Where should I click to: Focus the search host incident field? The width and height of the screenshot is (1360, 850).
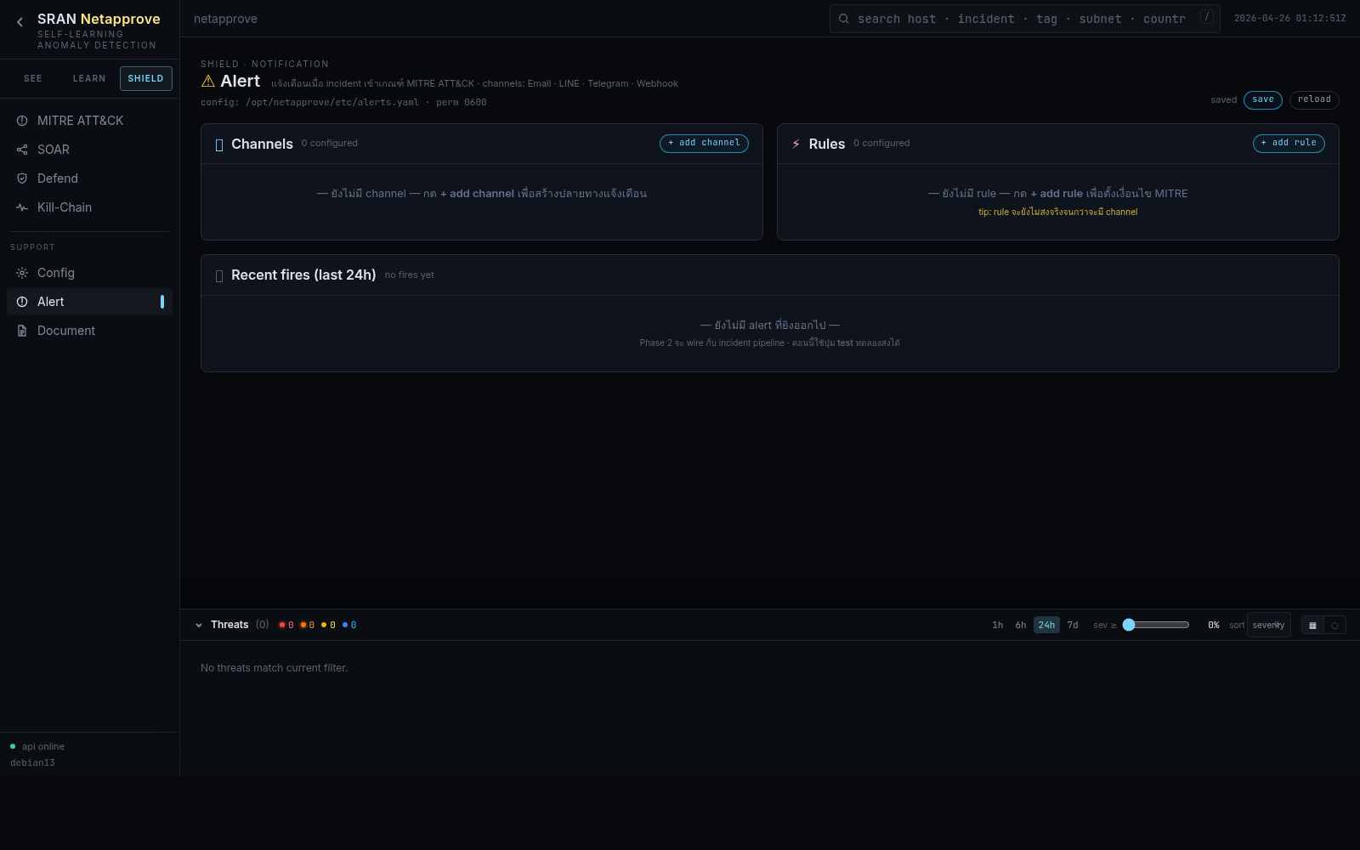click(x=1020, y=19)
